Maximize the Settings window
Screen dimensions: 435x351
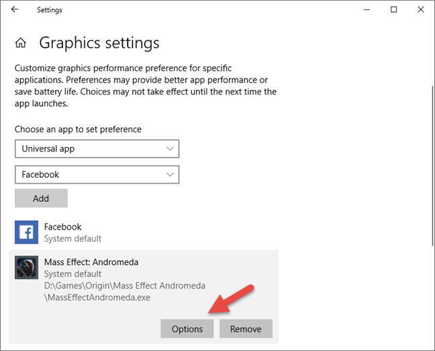click(x=393, y=9)
